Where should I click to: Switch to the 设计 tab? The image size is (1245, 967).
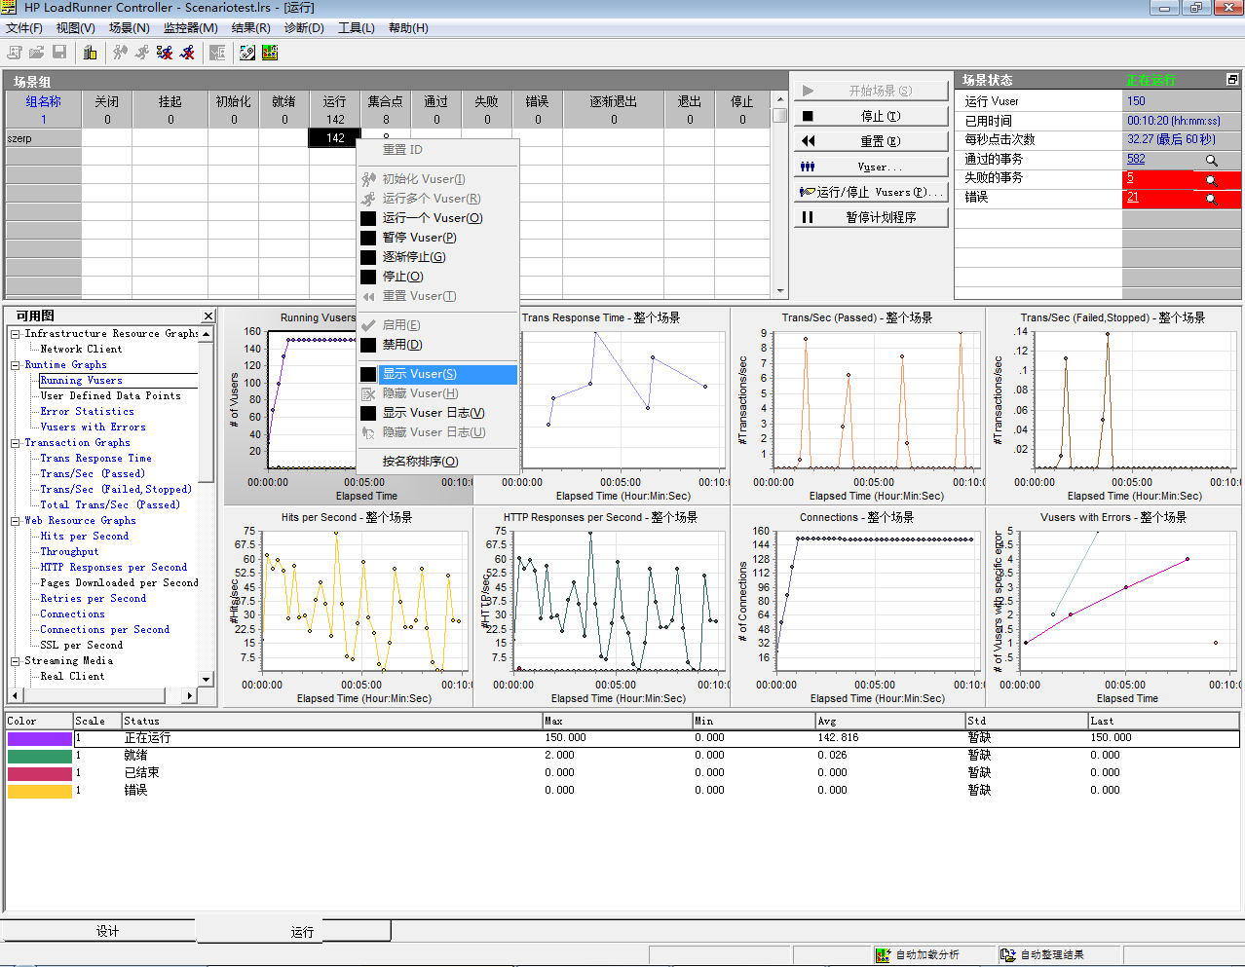coord(98,931)
